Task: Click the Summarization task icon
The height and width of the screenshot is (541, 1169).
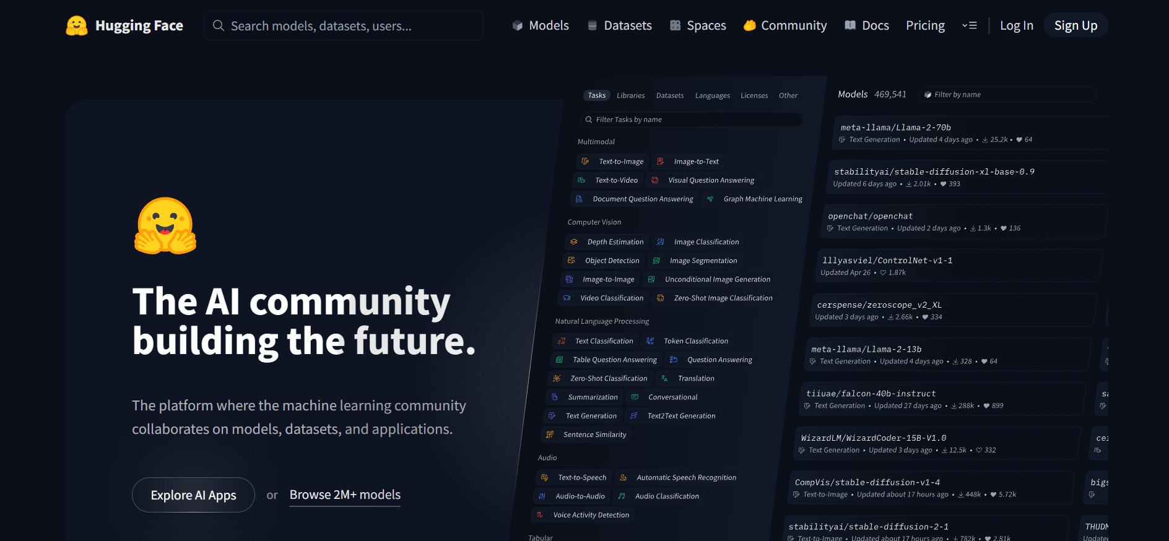Action: point(555,397)
